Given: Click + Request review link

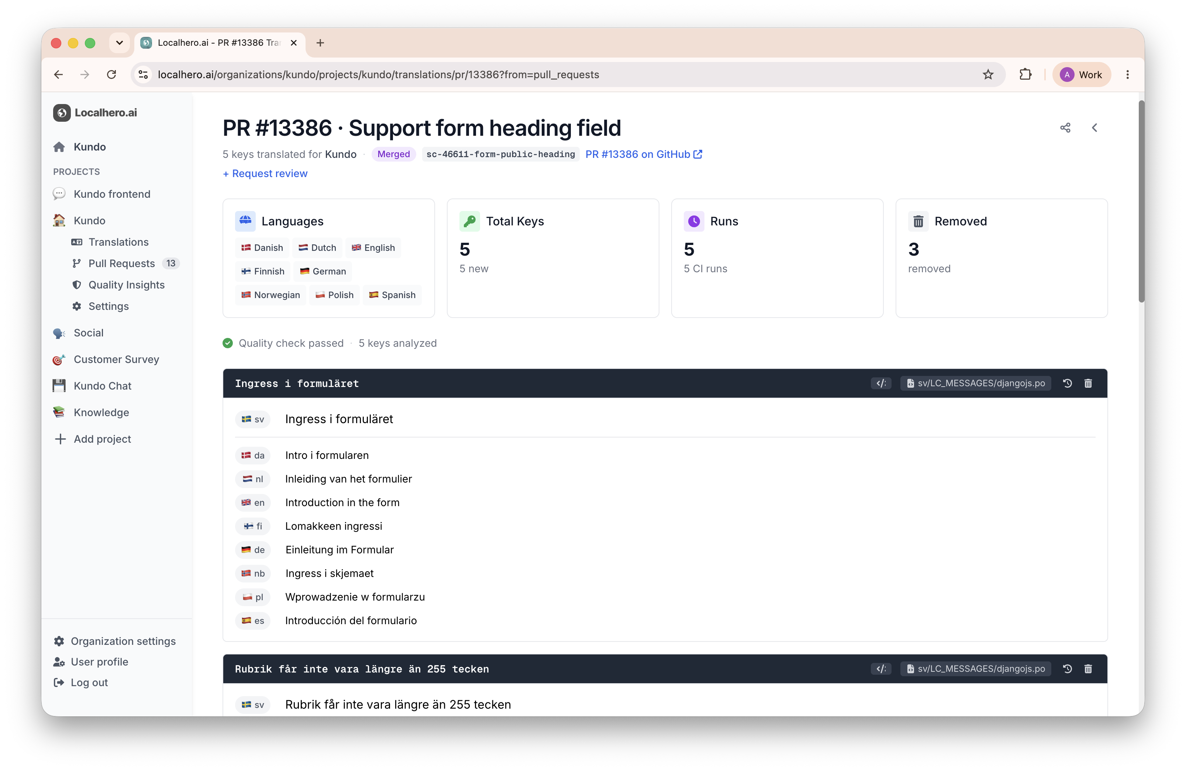Looking at the screenshot, I should pyautogui.click(x=265, y=174).
